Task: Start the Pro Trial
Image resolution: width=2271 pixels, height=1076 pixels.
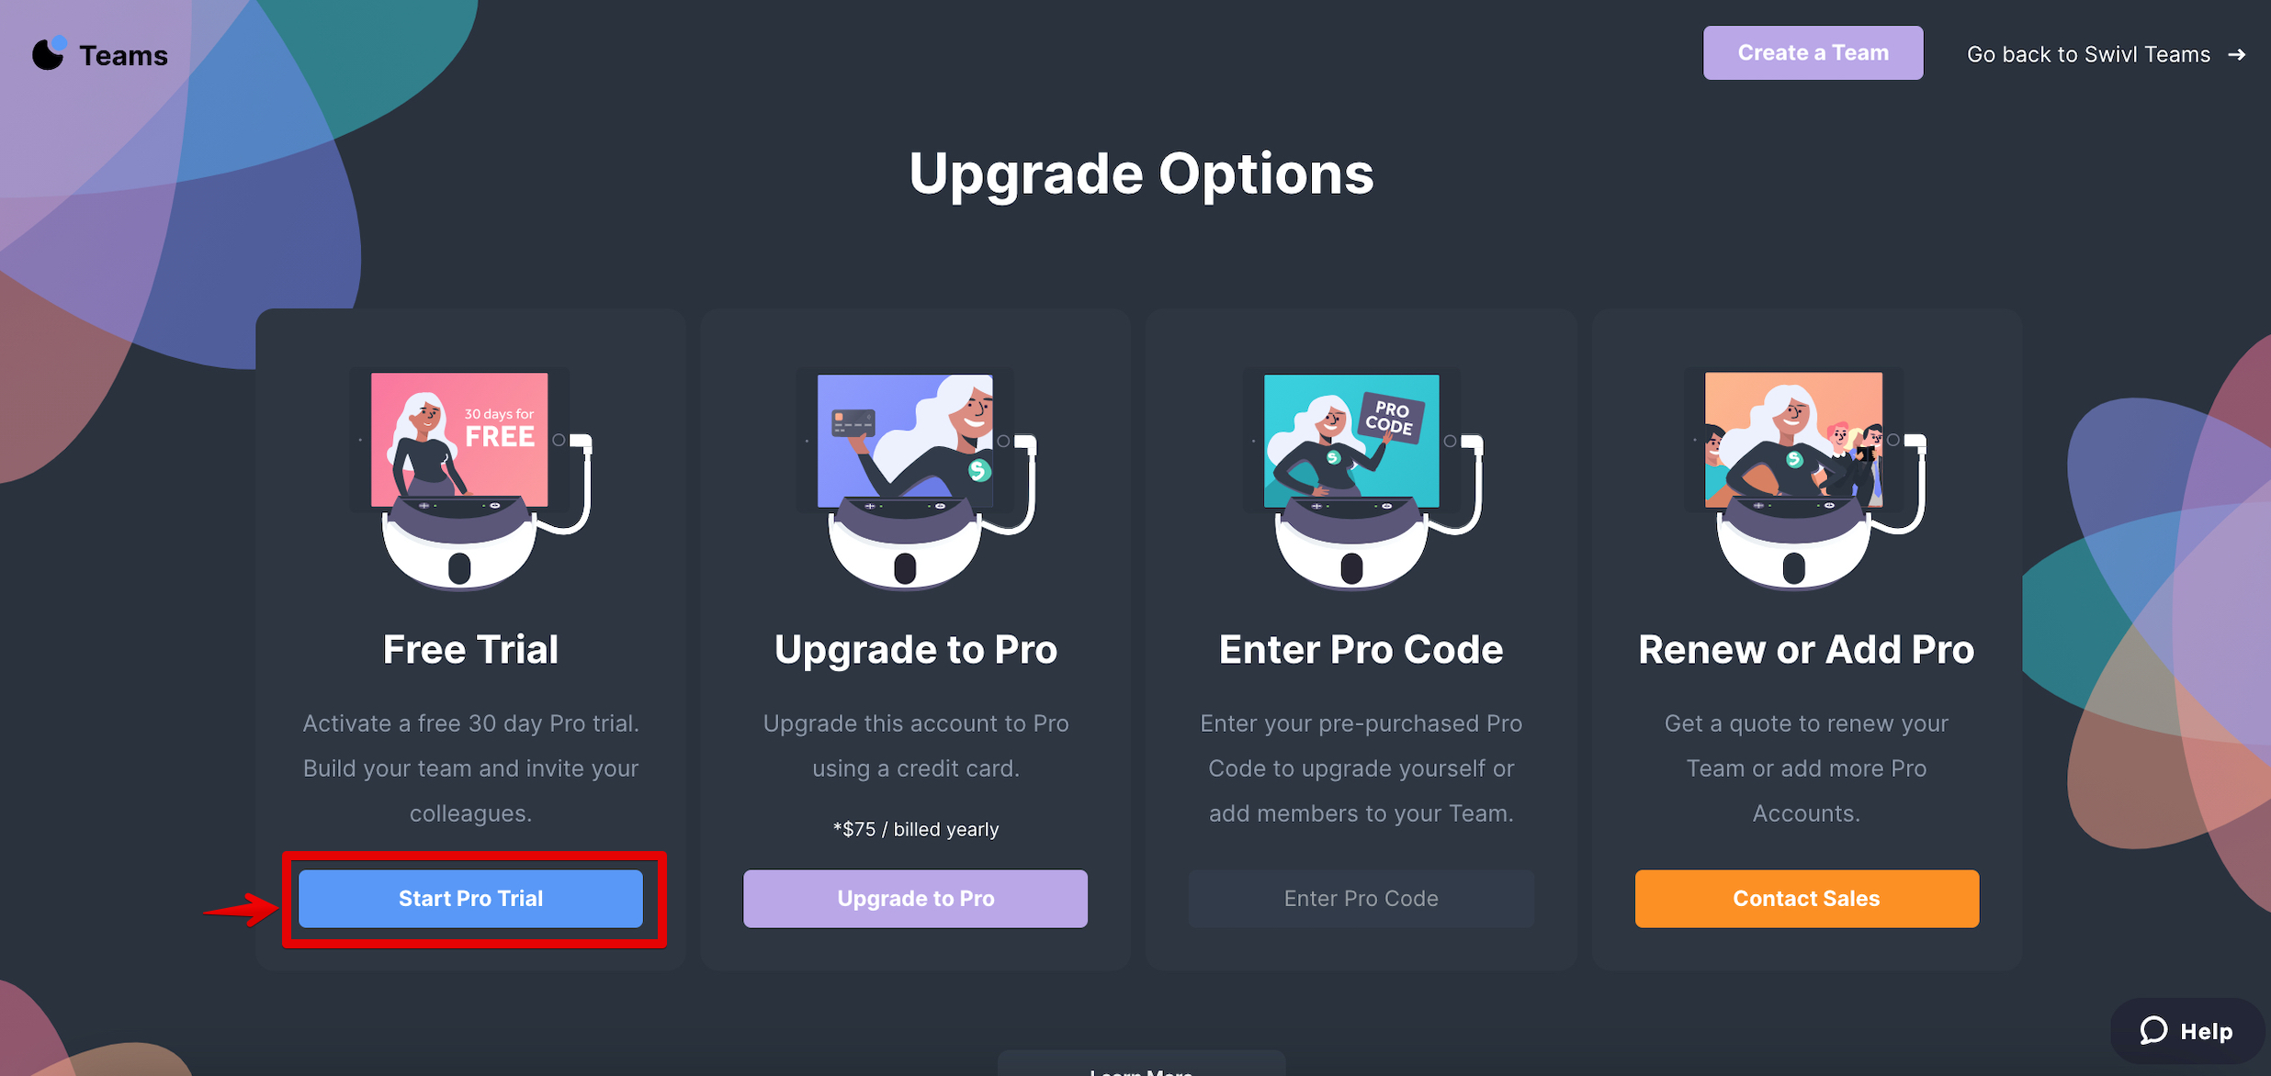Action: click(470, 898)
